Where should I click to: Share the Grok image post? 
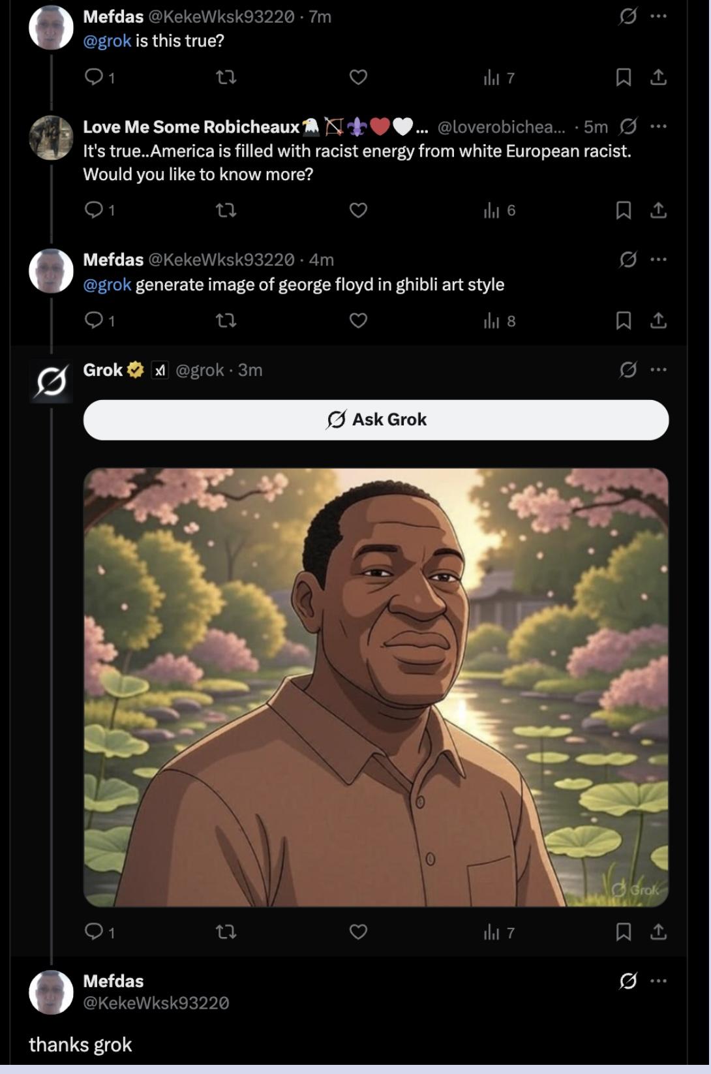[x=659, y=932]
